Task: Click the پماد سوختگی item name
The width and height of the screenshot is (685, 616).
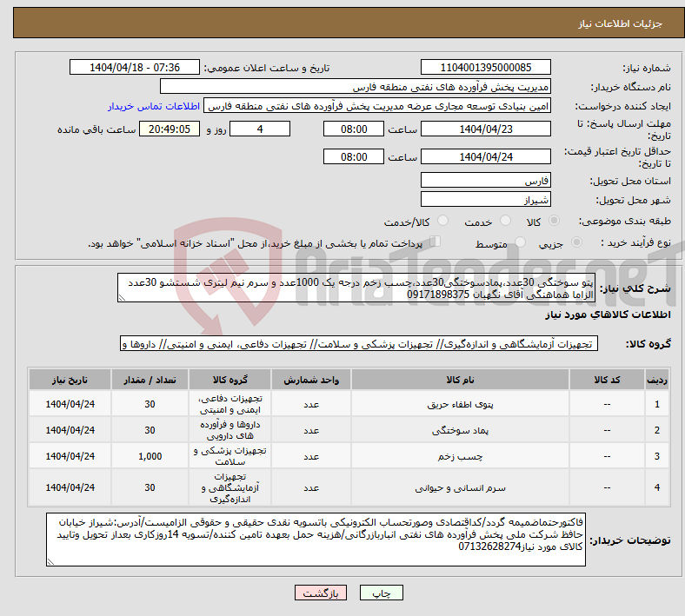Action: point(460,430)
